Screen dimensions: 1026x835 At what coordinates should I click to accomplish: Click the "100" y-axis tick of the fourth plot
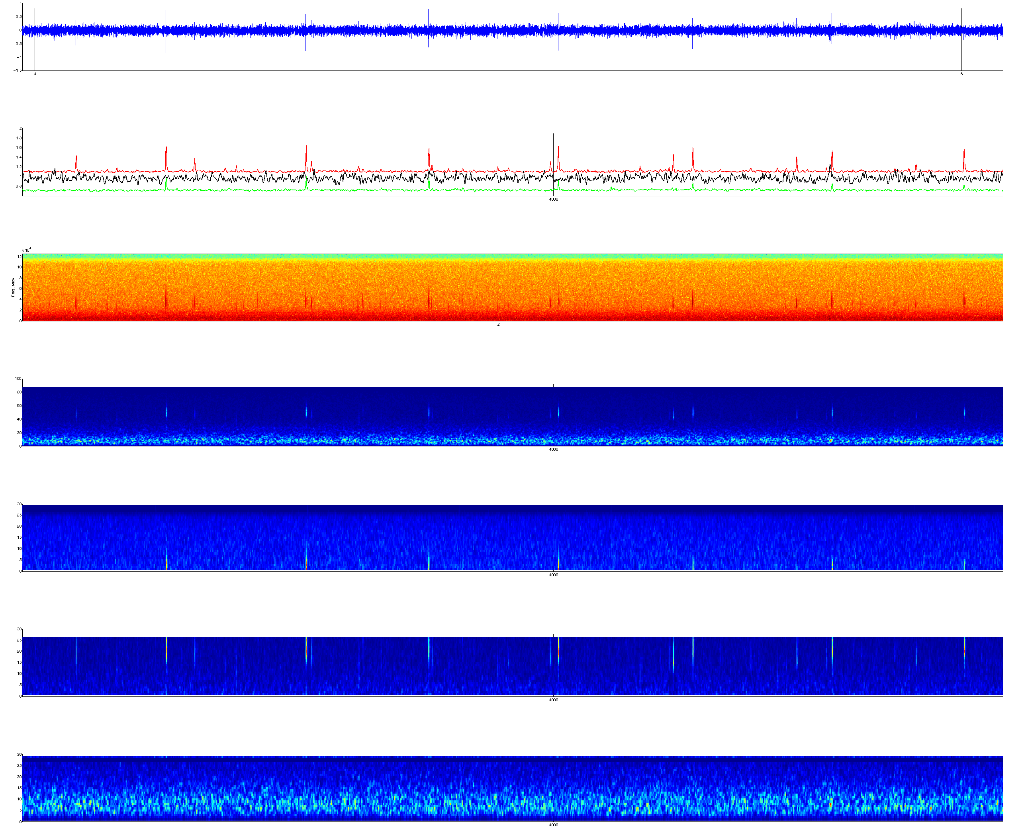point(18,379)
